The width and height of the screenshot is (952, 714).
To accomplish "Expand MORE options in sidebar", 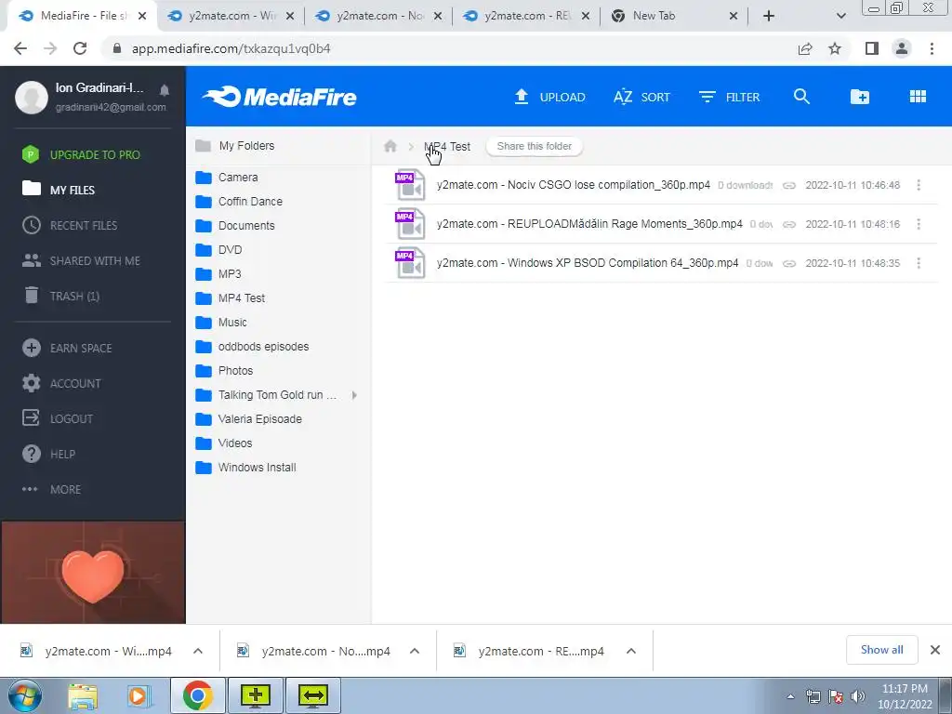I will [52, 489].
